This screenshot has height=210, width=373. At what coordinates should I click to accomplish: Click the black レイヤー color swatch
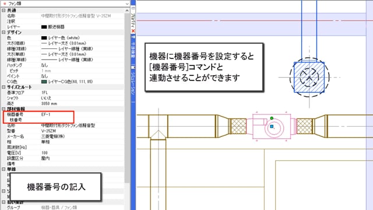pyautogui.click(x=44, y=27)
